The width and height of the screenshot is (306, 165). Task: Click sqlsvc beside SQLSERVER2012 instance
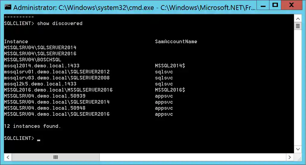(164, 72)
